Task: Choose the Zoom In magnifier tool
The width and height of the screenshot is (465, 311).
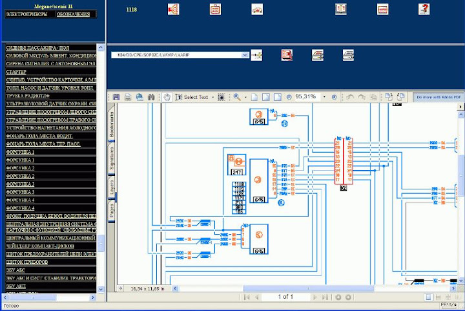Action: (237, 97)
